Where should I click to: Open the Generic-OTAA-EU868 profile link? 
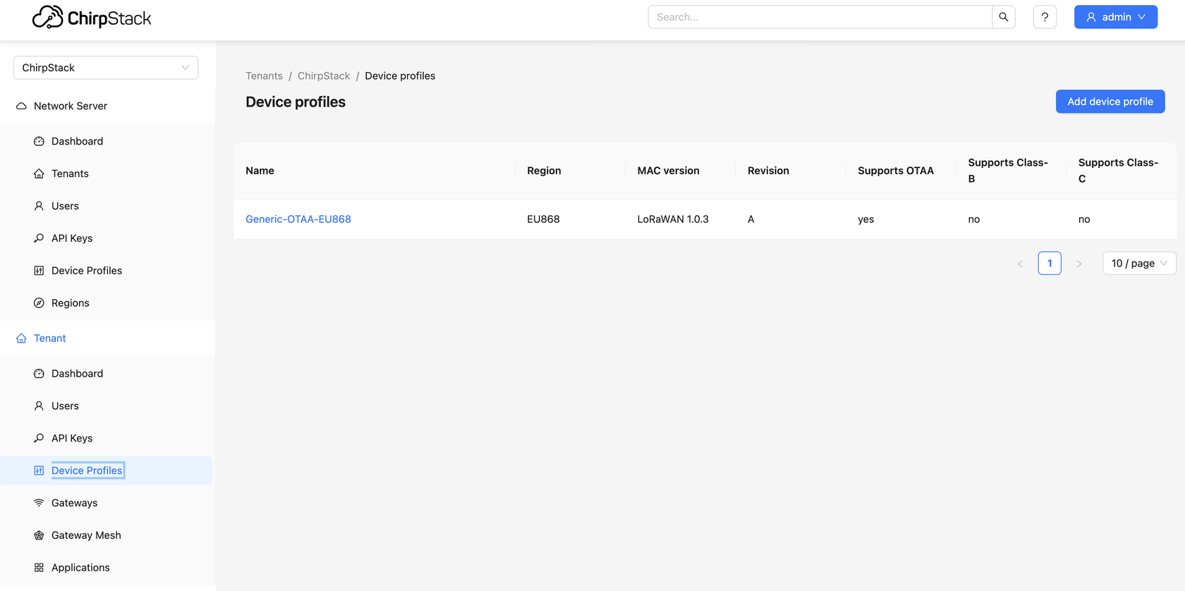coord(298,219)
